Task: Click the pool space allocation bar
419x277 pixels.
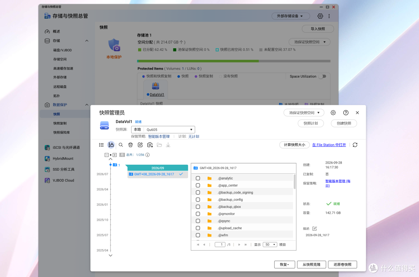Action: [234, 61]
